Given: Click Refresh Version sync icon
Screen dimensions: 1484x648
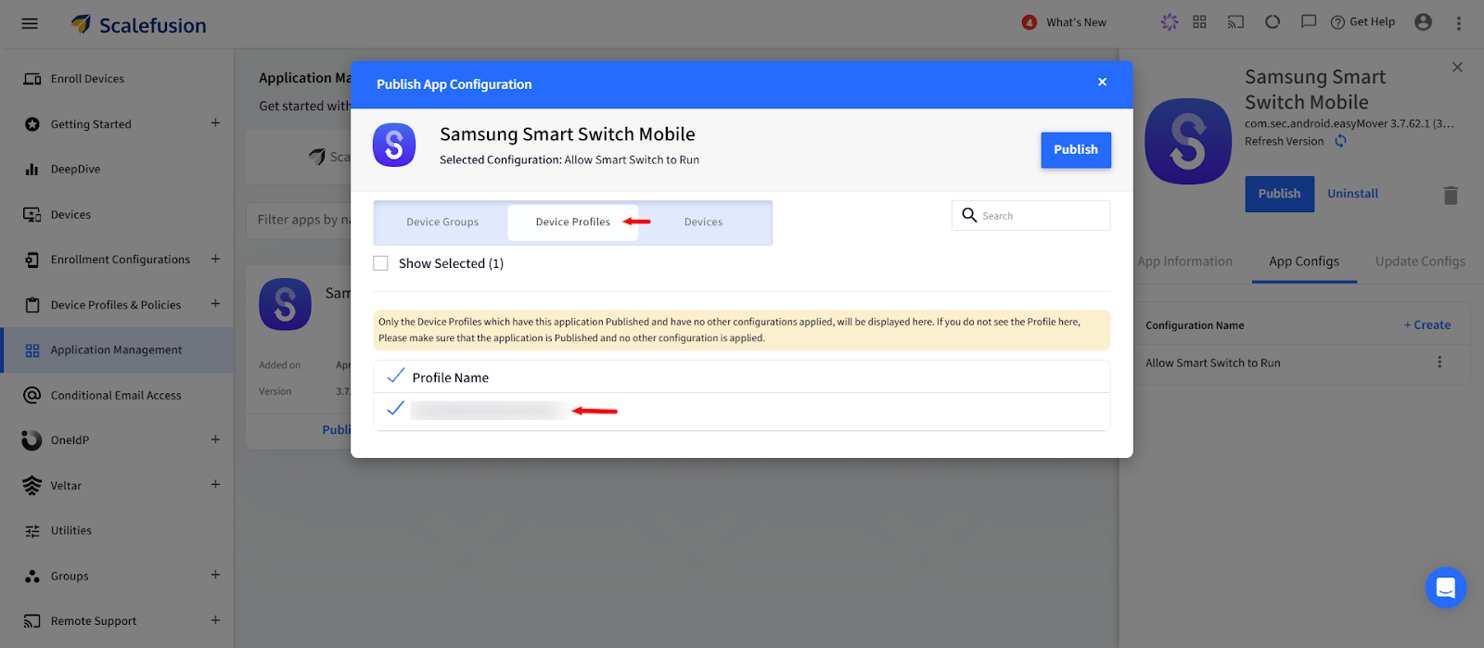Looking at the screenshot, I should [1340, 141].
